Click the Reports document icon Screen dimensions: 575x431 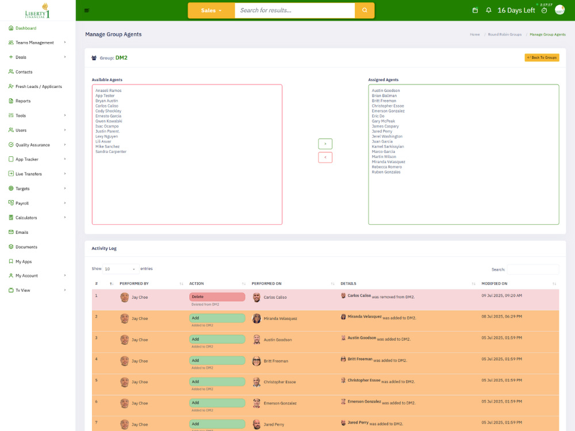(x=11, y=101)
